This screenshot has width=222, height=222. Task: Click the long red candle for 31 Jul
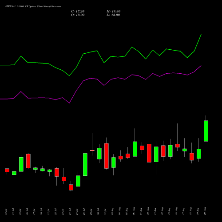(x=107, y=156)
